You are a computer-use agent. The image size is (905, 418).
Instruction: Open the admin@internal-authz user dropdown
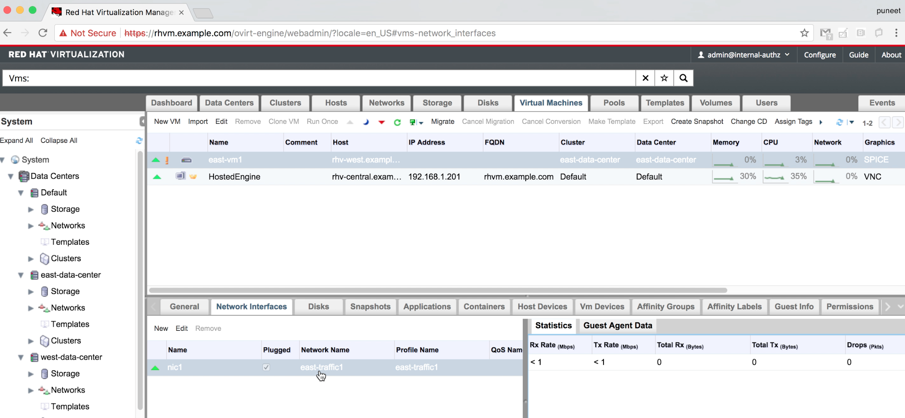click(x=745, y=55)
